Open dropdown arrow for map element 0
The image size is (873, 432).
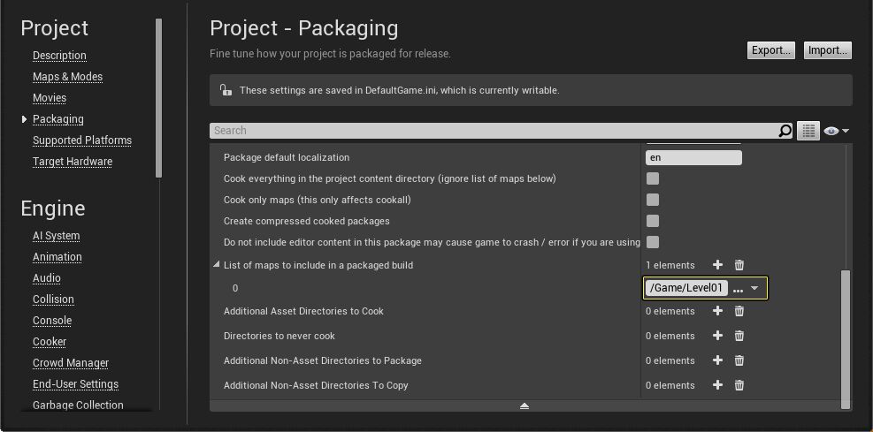754,288
